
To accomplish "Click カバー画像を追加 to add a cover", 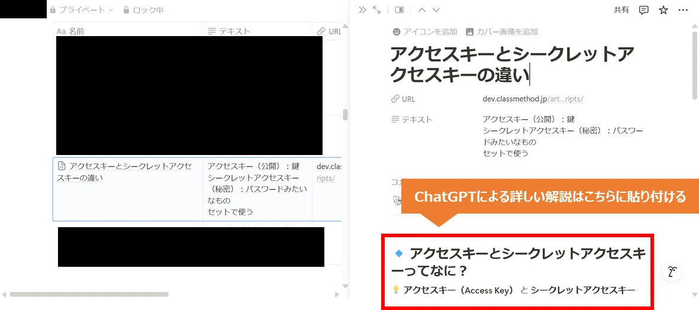I will 501,31.
